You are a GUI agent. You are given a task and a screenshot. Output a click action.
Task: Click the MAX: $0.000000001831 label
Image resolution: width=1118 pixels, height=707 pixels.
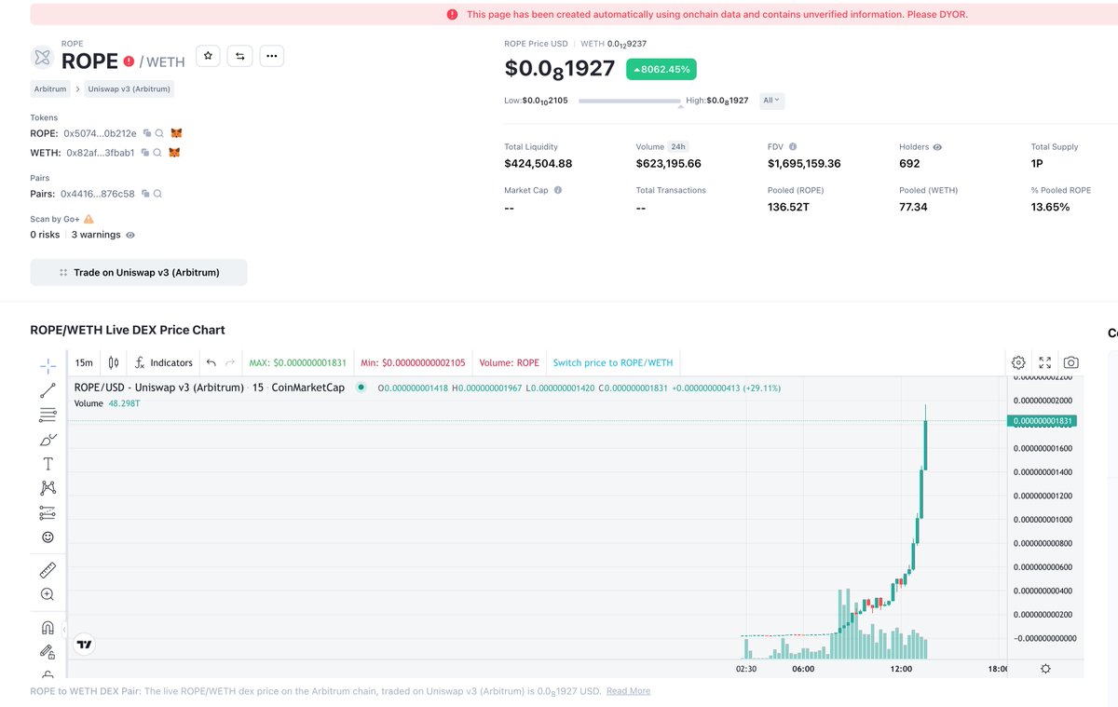pos(298,362)
